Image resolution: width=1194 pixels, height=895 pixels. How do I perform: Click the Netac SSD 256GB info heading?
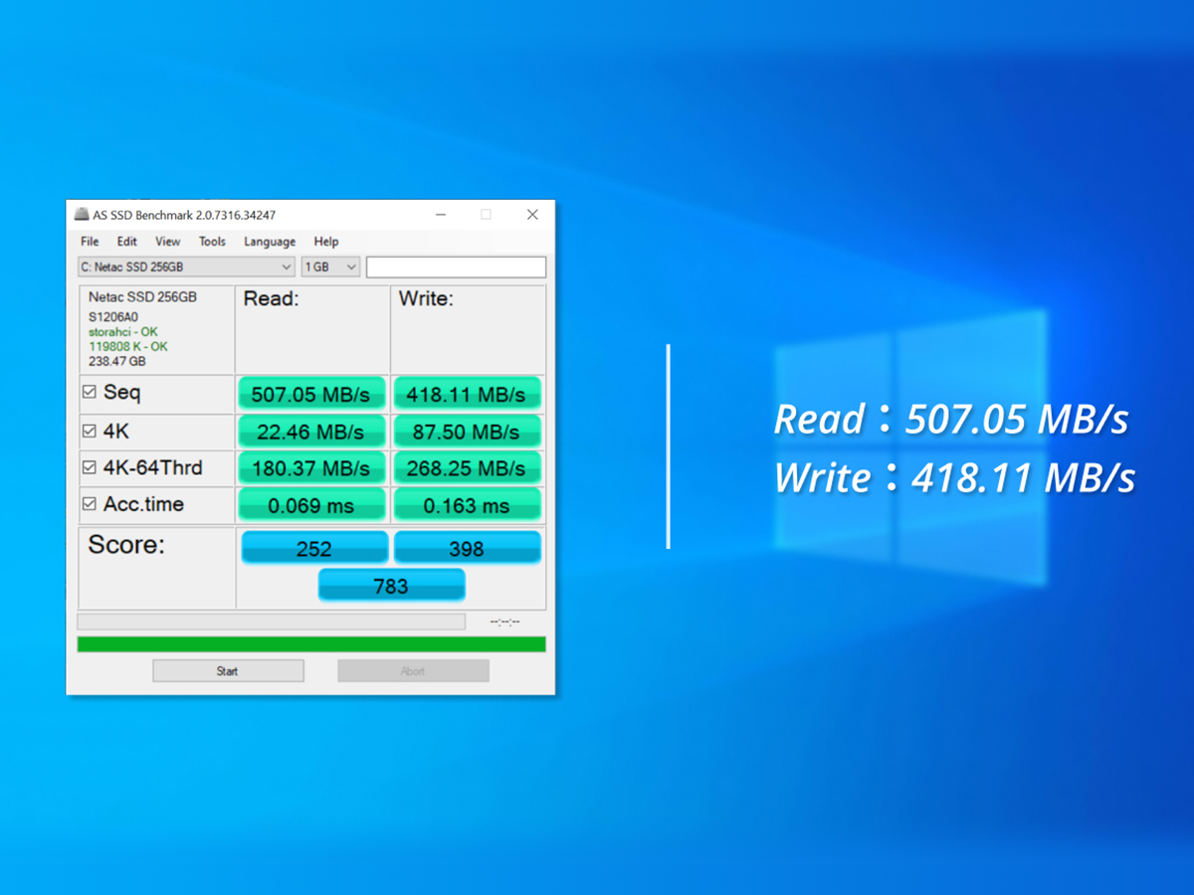142,297
